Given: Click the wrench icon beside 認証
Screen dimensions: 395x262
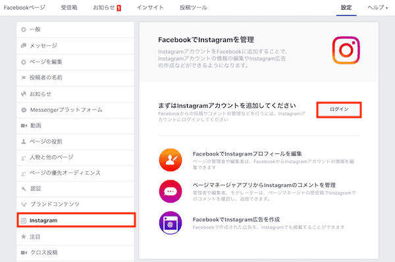Looking at the screenshot, I should tap(24, 189).
